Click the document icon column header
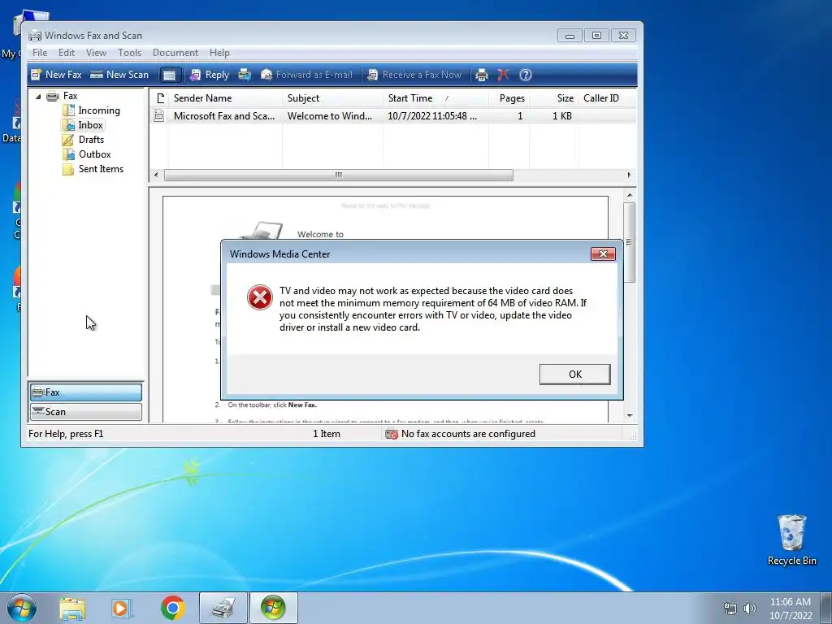The image size is (832, 624). click(x=160, y=98)
